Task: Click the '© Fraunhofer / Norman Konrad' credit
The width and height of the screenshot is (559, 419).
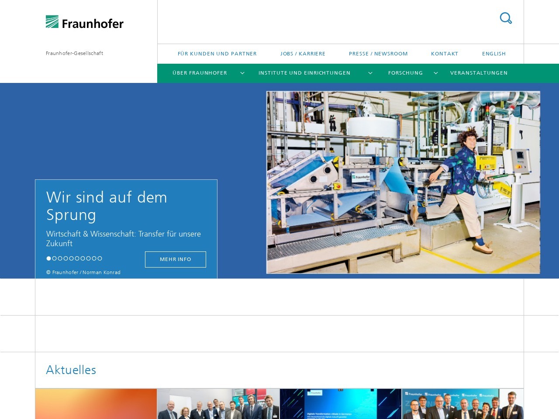Action: click(83, 272)
